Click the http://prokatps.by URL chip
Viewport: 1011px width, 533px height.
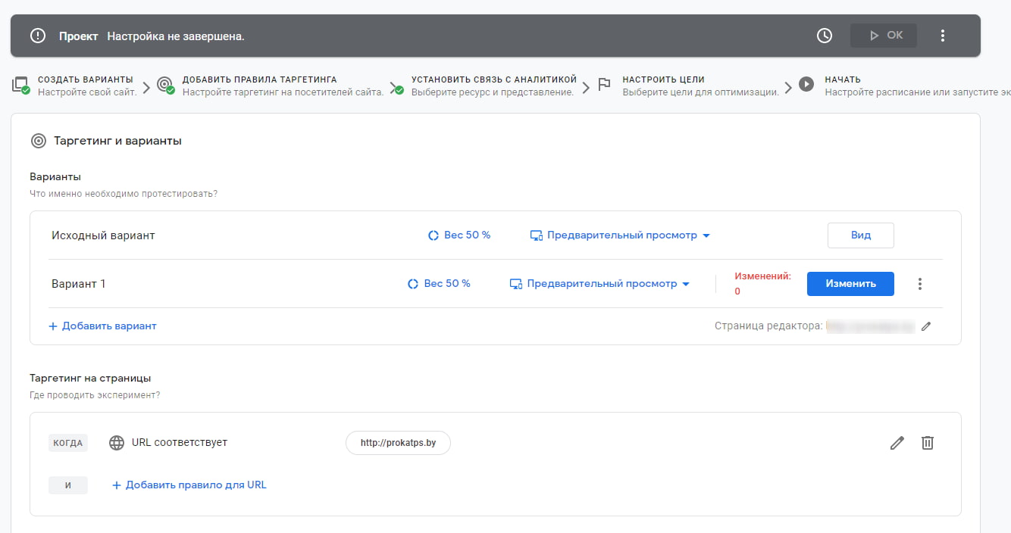[x=398, y=442]
